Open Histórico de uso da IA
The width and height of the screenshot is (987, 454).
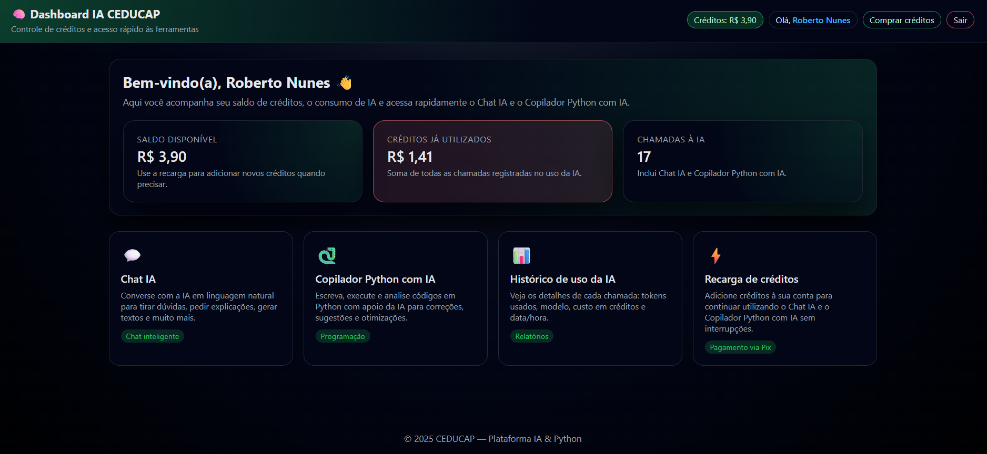click(x=562, y=279)
